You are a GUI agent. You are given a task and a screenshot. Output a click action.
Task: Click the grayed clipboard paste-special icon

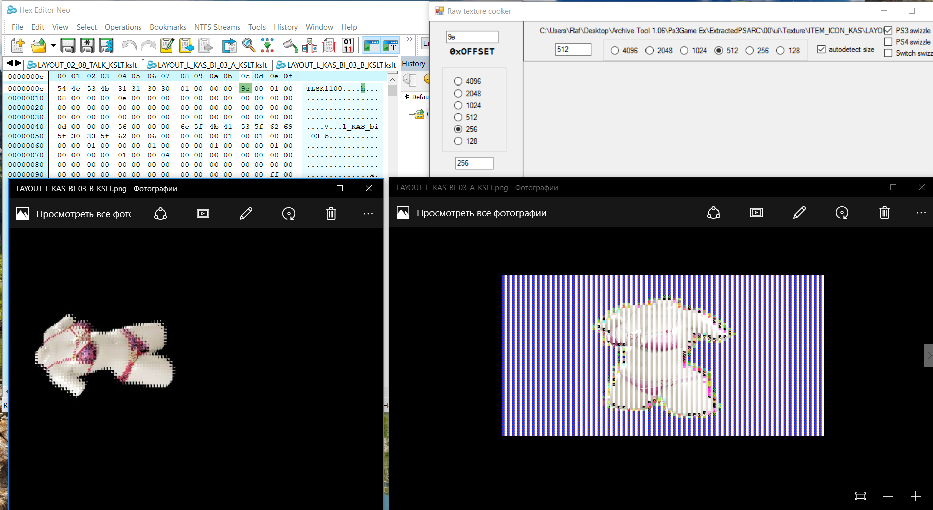pyautogui.click(x=205, y=45)
